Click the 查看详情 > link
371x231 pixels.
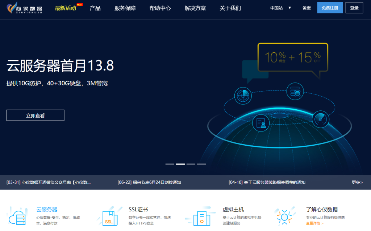click(314, 223)
